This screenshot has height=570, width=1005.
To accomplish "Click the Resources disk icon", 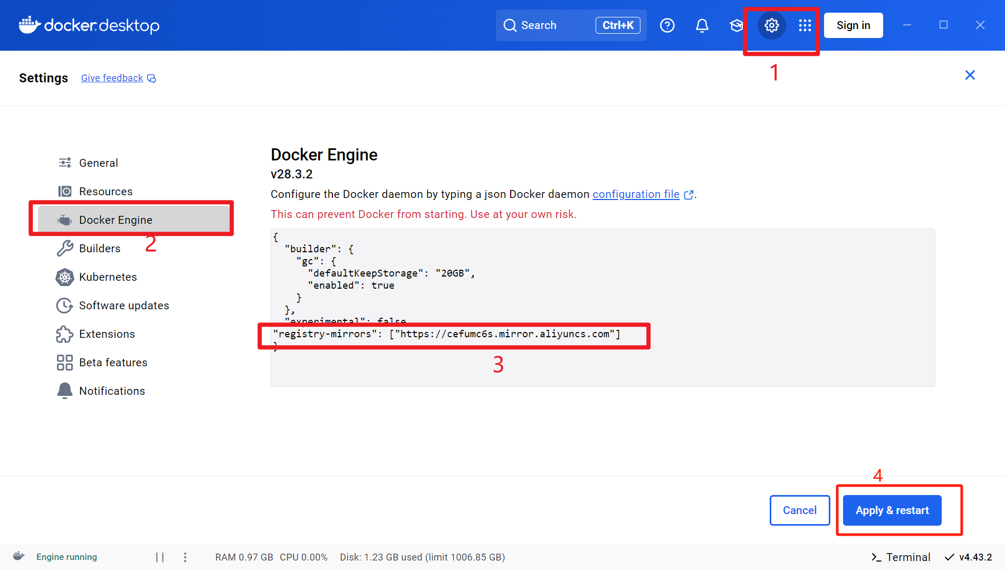I will 65,191.
